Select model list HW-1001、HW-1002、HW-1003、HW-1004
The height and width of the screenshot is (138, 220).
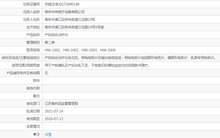(x=80, y=50)
